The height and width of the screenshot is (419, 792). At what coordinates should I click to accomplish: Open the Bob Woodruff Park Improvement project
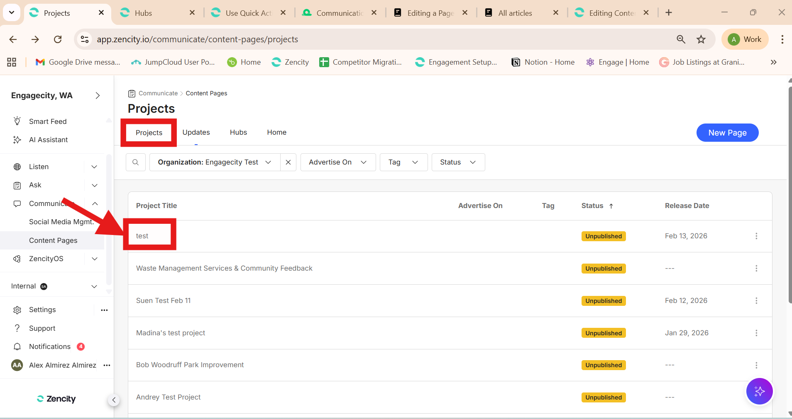190,365
